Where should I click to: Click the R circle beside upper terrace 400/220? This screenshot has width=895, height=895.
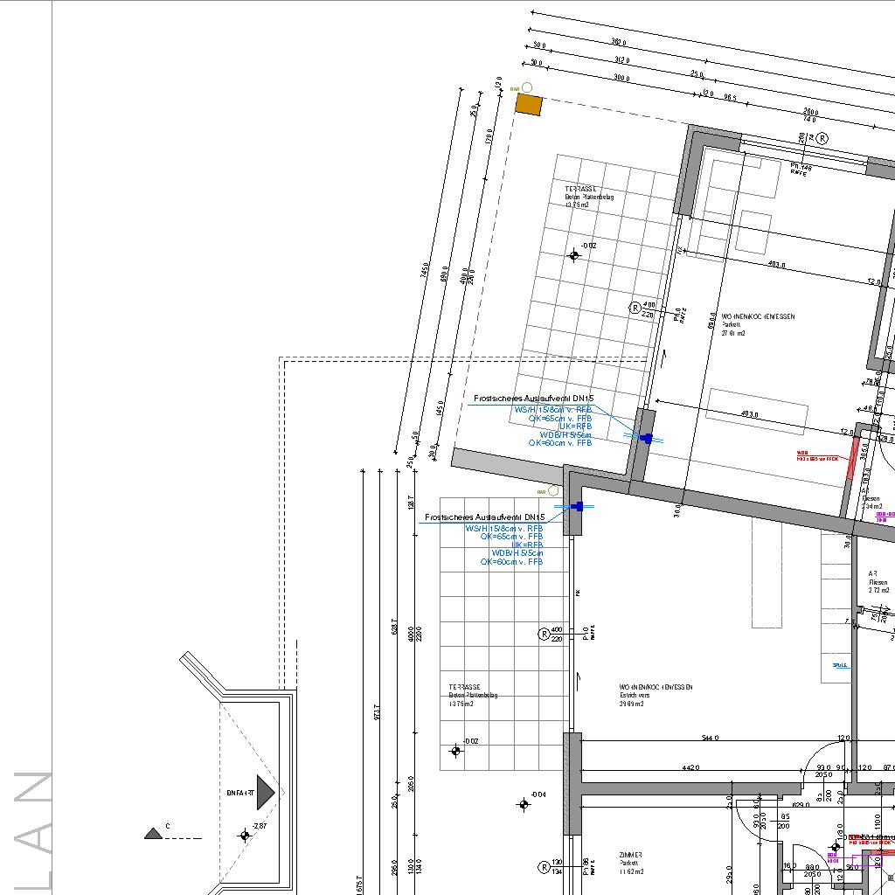(635, 308)
